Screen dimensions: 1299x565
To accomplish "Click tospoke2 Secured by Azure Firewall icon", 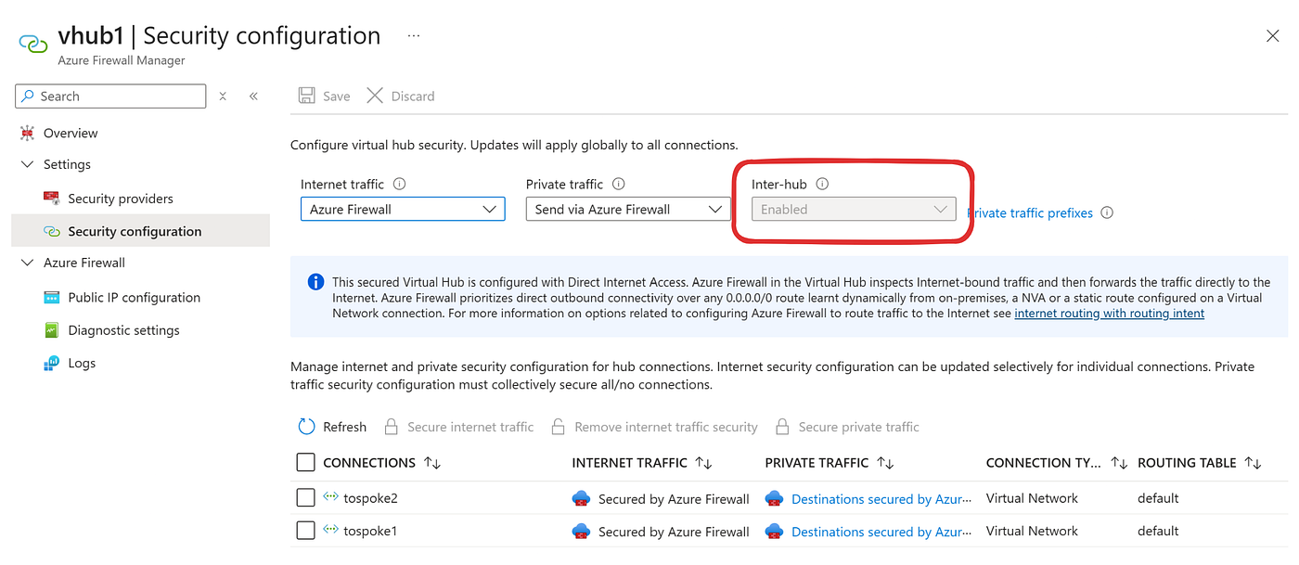I will [x=581, y=498].
